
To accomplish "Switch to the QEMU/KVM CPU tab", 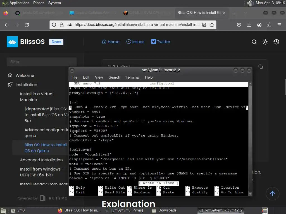I will coord(147,13).
